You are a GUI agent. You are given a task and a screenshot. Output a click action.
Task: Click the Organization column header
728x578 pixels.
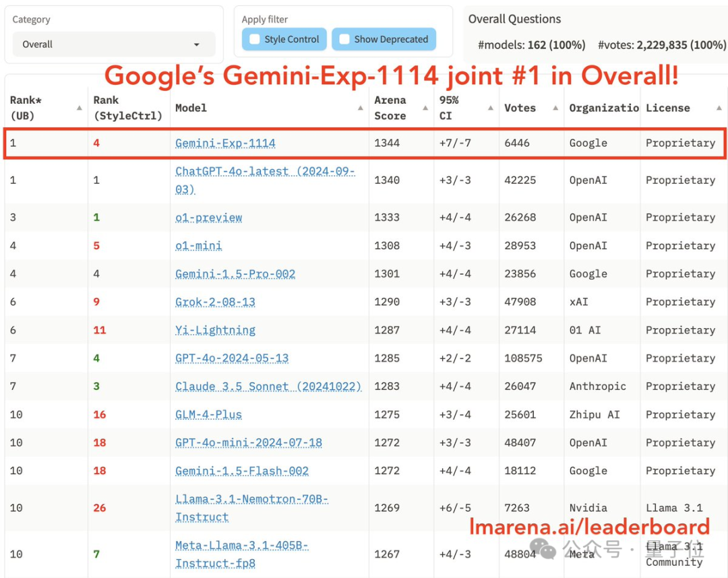click(x=603, y=108)
